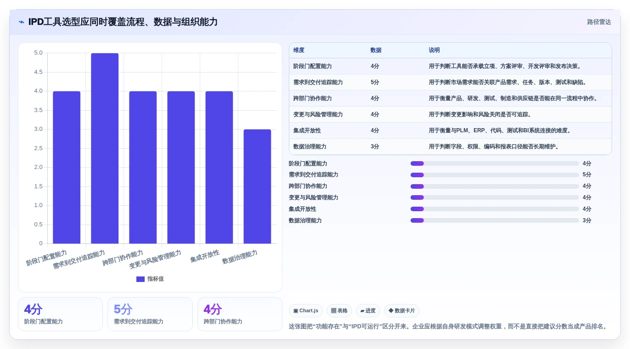630x349 pixels.
Task: Click the 需求到交付追踪能力 progress bar
Action: coord(495,175)
